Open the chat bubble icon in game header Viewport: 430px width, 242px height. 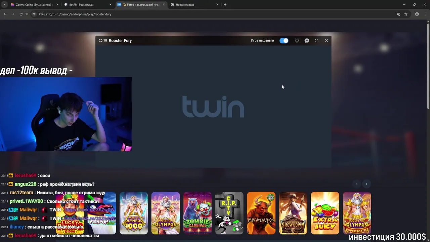(307, 40)
